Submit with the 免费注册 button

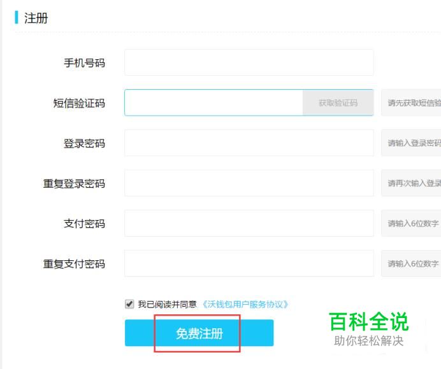(x=199, y=333)
